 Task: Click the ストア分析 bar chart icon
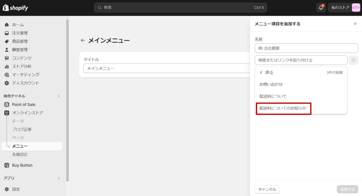pyautogui.click(x=7, y=66)
